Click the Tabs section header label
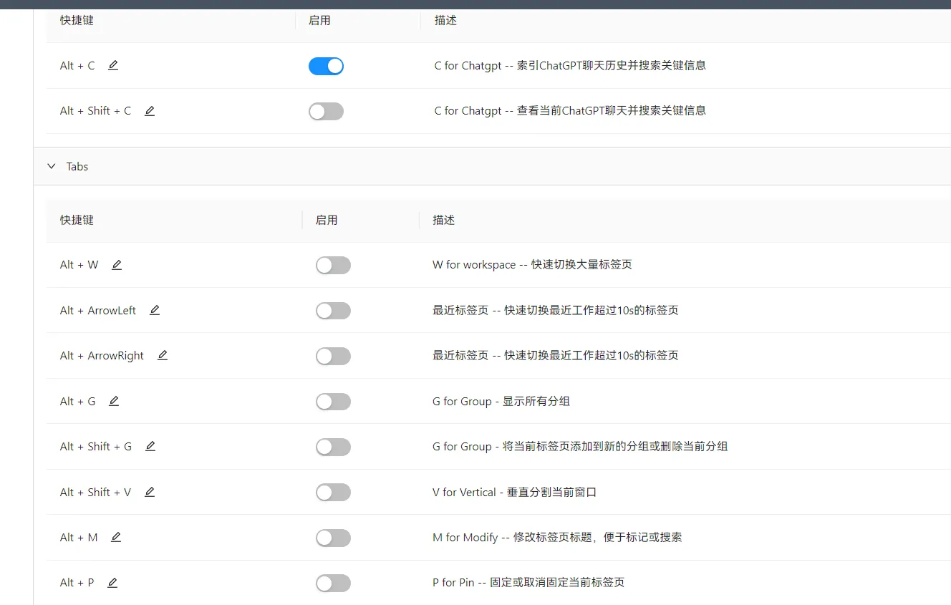 (77, 166)
